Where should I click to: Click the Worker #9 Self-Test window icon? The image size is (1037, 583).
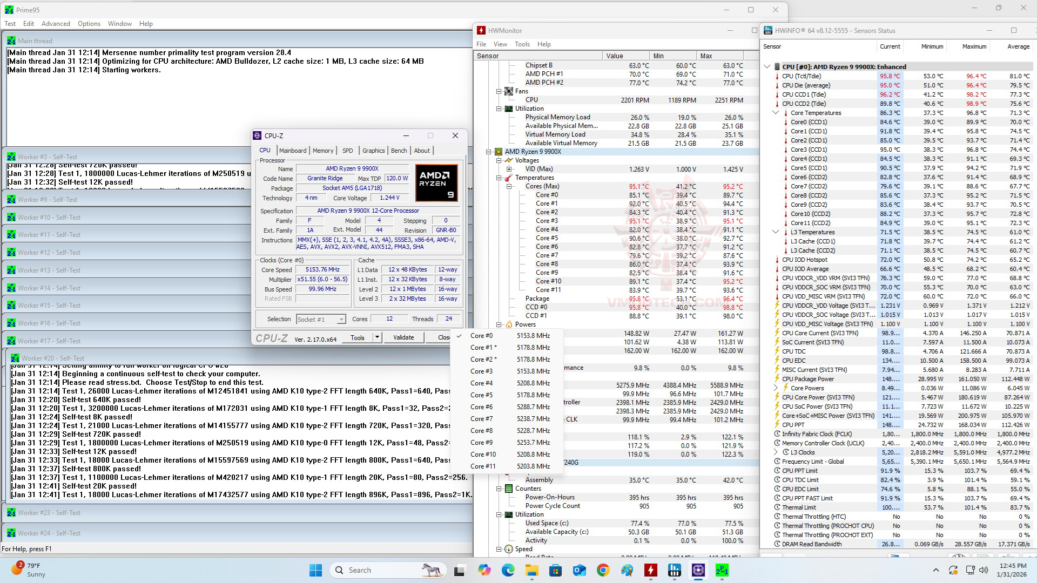pos(11,200)
